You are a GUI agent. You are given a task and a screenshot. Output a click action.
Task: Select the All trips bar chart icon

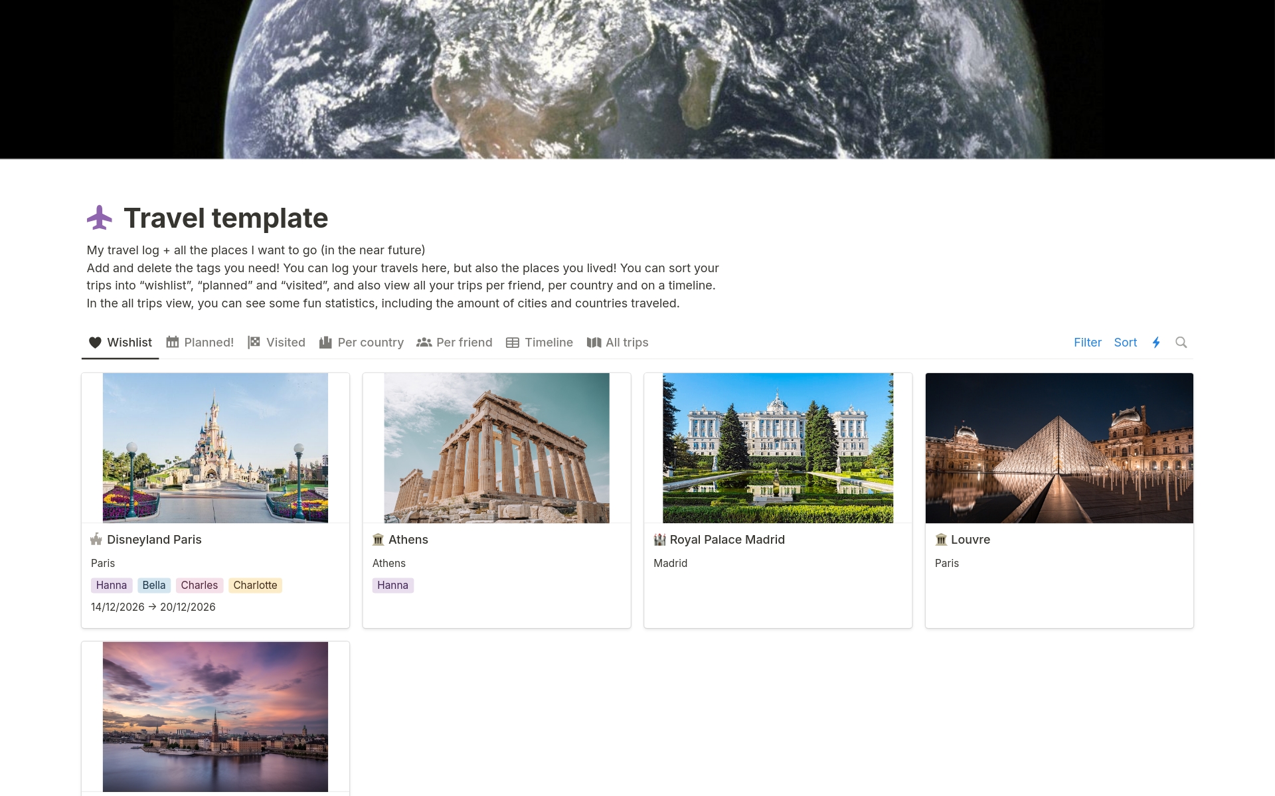tap(593, 342)
